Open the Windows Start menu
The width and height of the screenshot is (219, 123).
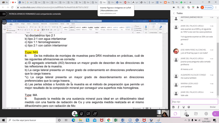[3, 120]
